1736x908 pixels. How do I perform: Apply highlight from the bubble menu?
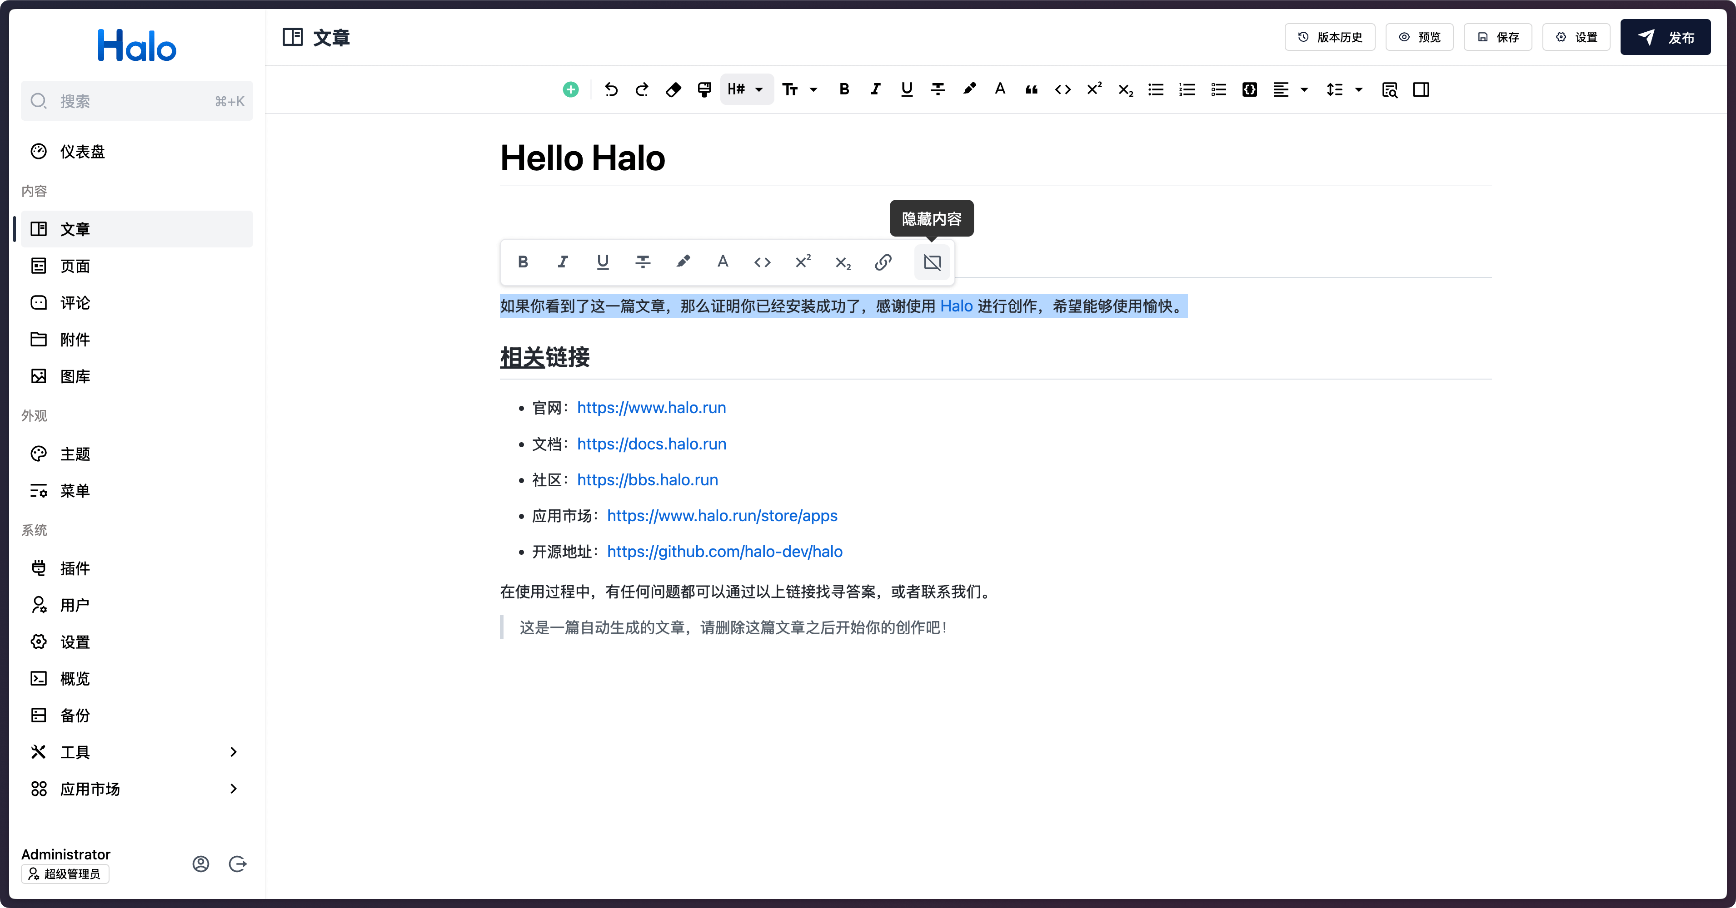click(x=683, y=262)
